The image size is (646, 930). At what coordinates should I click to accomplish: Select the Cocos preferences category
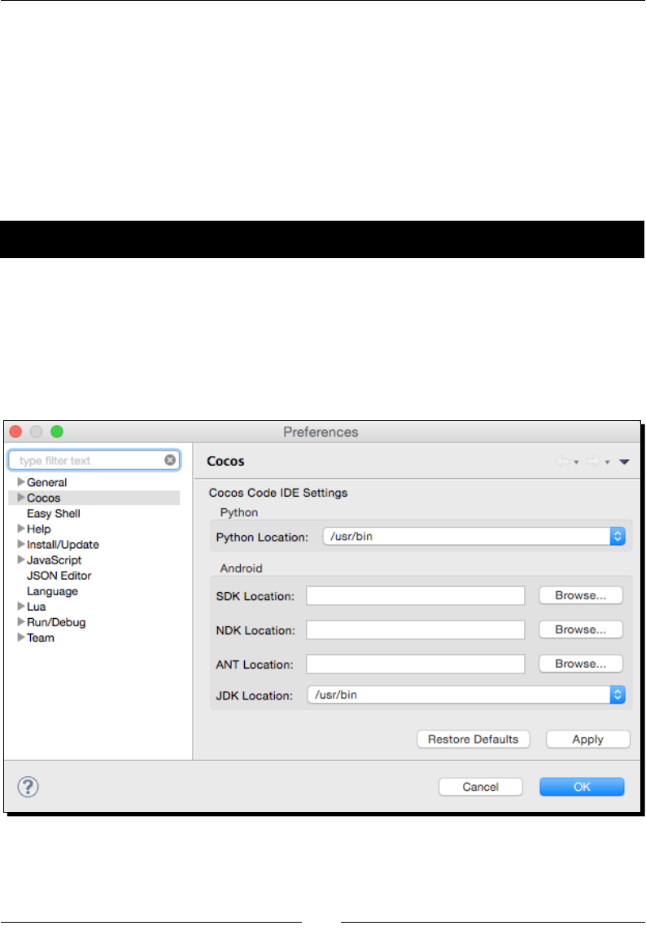pyautogui.click(x=43, y=498)
